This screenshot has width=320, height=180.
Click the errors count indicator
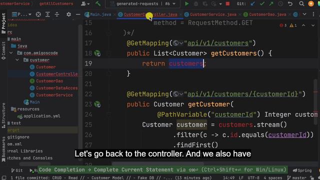point(283,25)
